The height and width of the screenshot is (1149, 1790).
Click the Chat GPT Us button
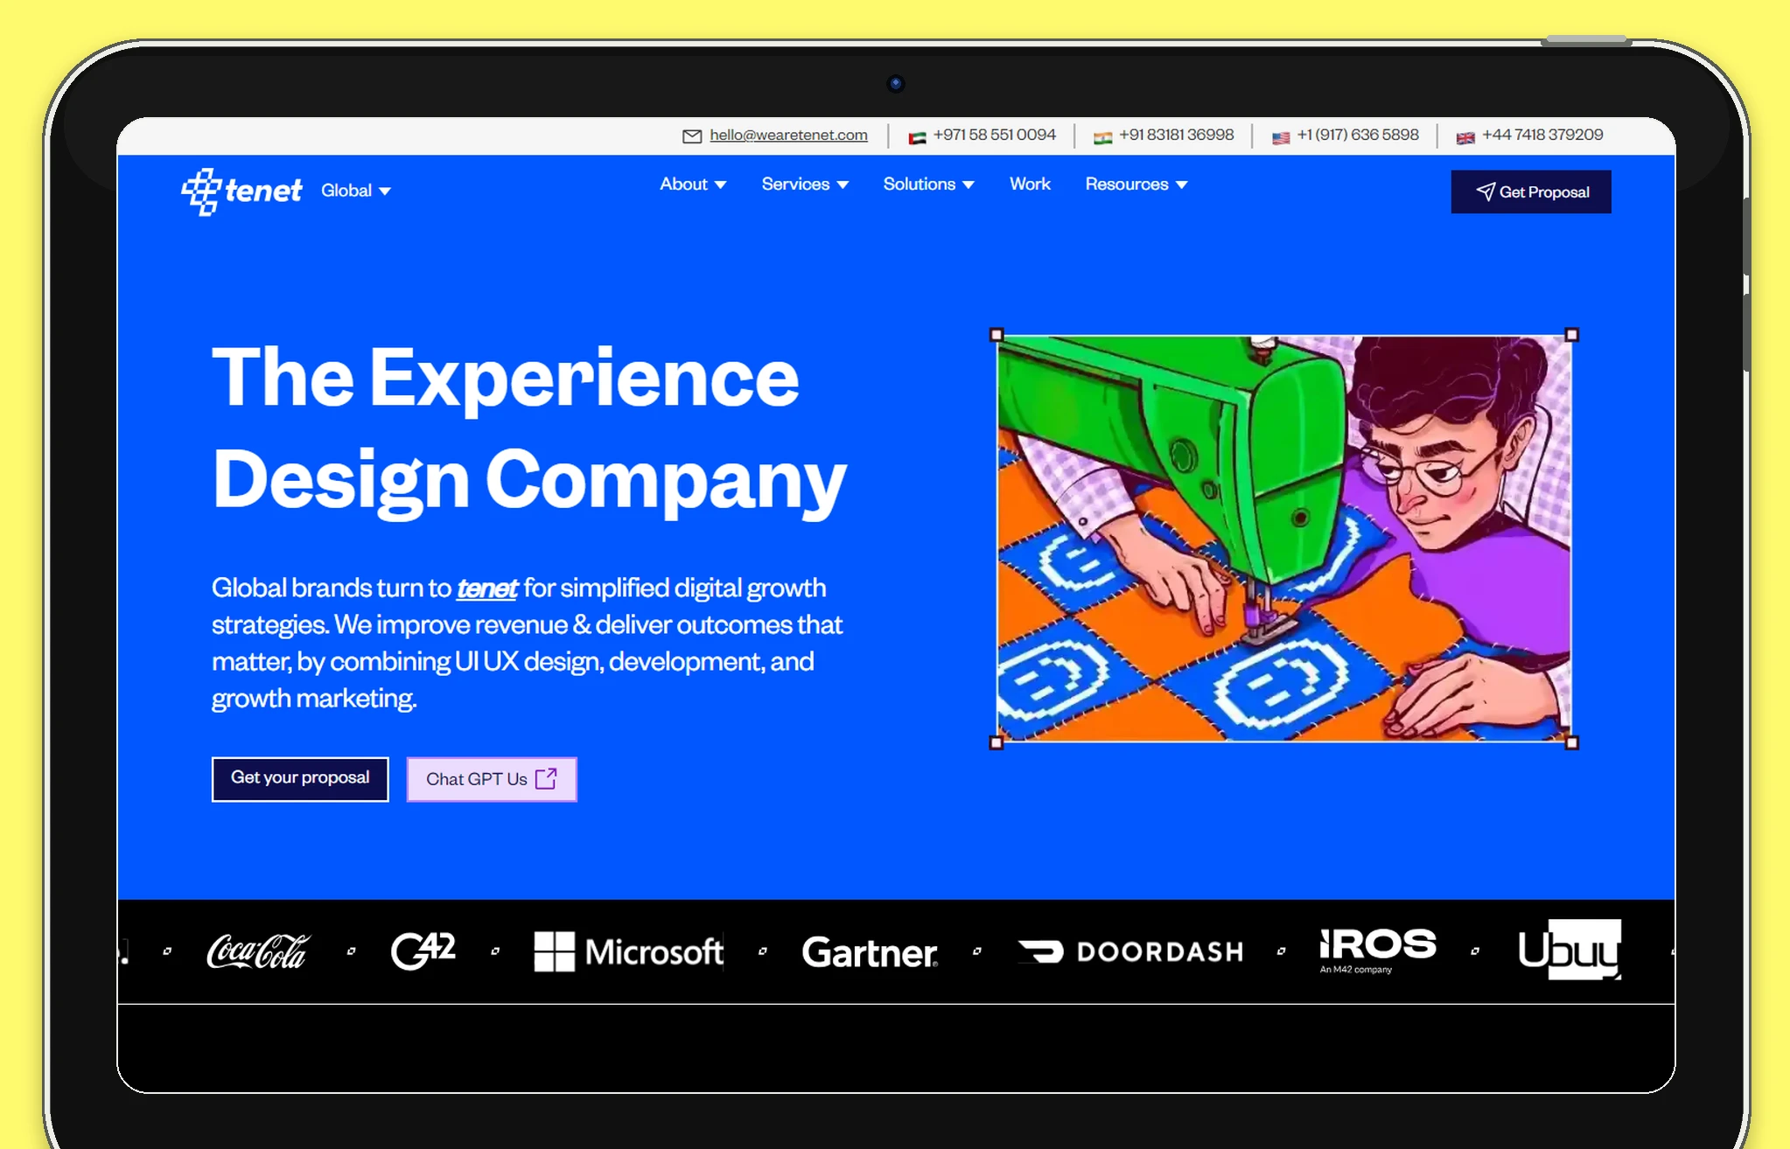click(x=492, y=778)
